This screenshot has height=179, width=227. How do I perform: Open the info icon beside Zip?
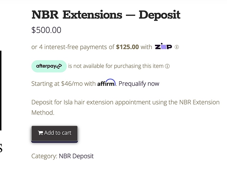177,47
